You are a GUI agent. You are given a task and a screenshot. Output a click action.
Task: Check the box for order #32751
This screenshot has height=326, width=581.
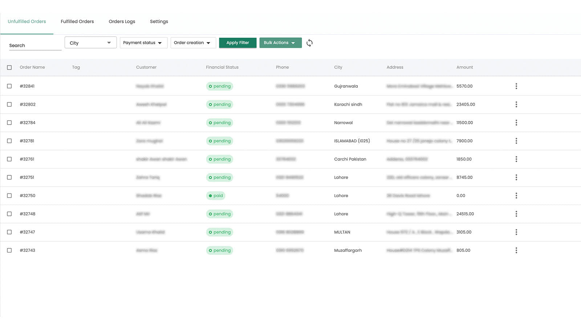pos(9,177)
